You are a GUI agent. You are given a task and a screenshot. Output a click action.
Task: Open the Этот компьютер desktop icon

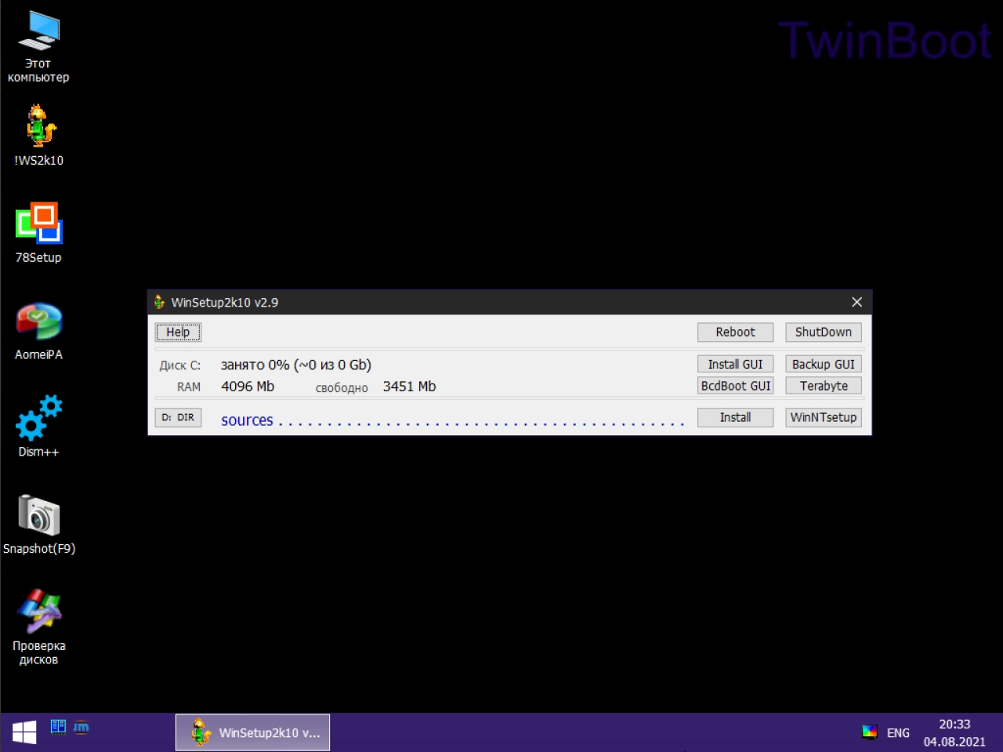[x=38, y=46]
